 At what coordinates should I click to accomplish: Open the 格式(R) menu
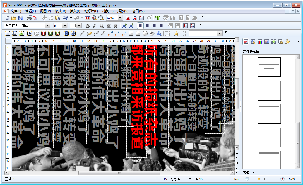(60, 11)
